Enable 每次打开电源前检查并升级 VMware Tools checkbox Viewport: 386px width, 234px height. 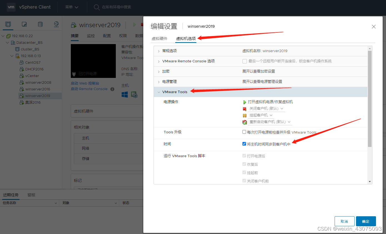tap(244, 132)
